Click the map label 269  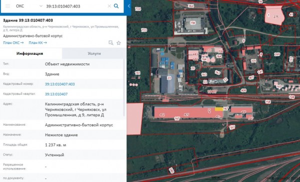(277, 54)
